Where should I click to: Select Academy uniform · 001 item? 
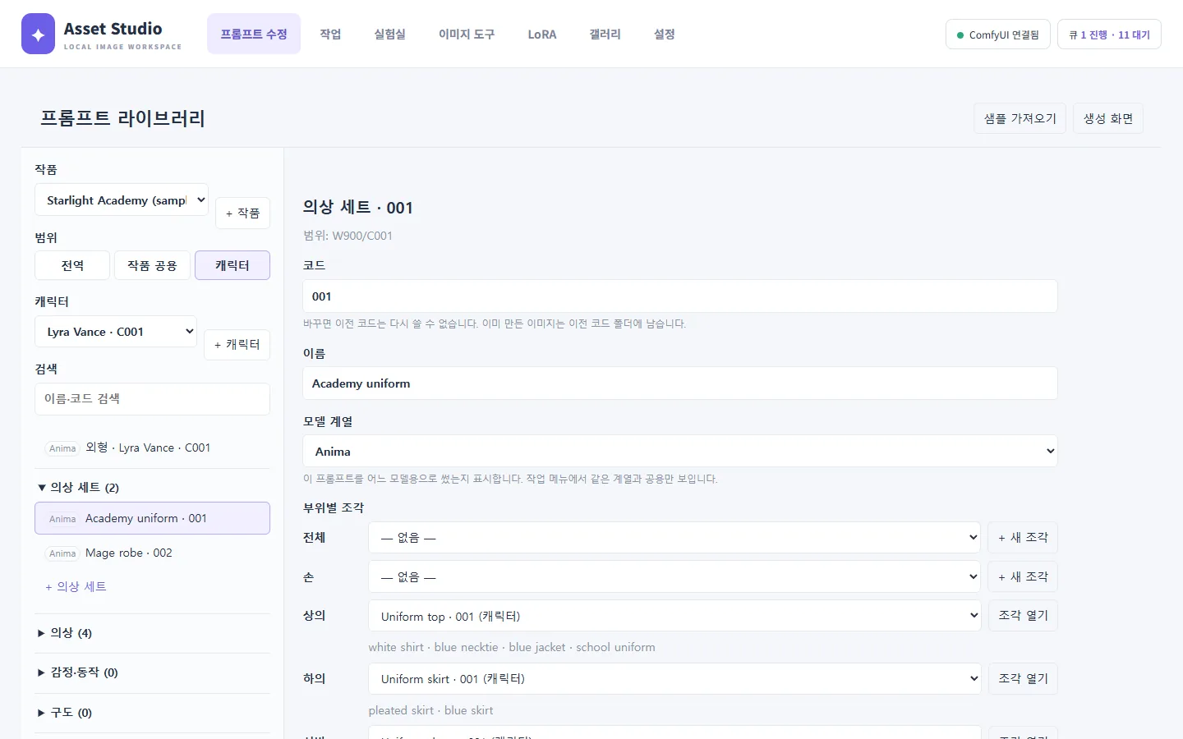(x=152, y=518)
